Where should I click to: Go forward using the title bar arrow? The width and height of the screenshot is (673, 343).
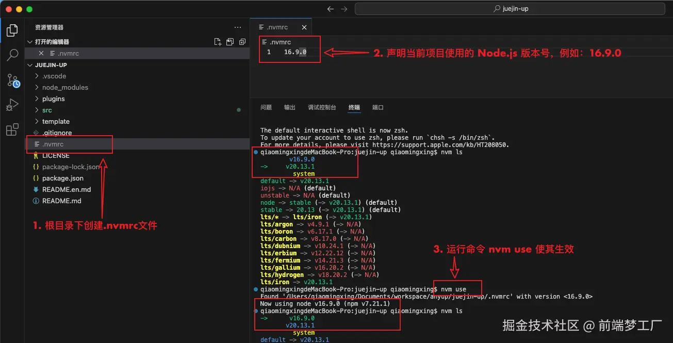point(344,9)
